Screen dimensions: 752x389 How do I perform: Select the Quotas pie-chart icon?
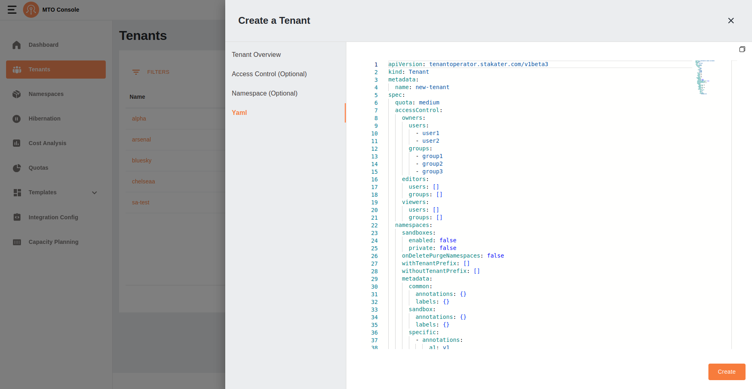16,168
